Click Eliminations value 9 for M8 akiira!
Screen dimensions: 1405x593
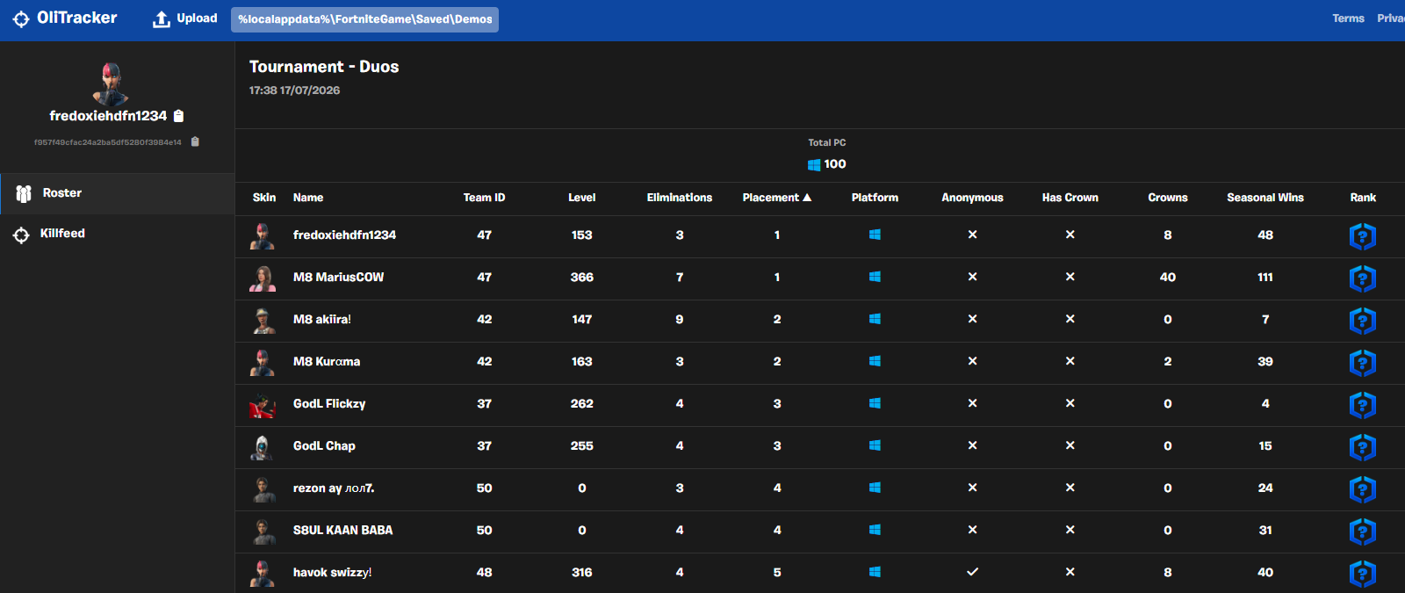tap(680, 319)
